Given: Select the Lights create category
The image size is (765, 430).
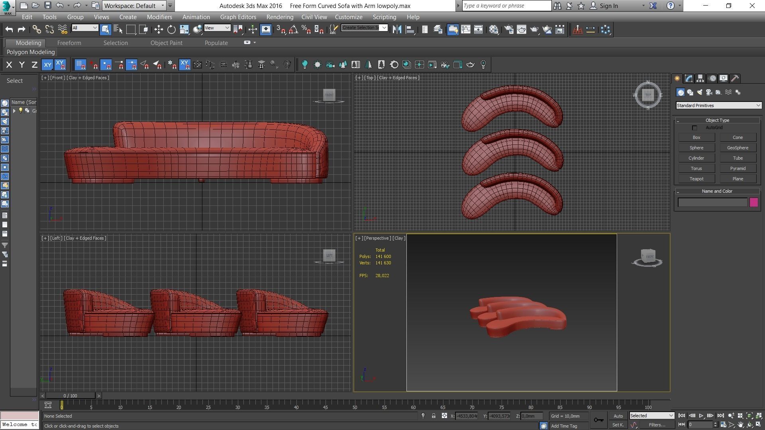Looking at the screenshot, I should click(700, 92).
